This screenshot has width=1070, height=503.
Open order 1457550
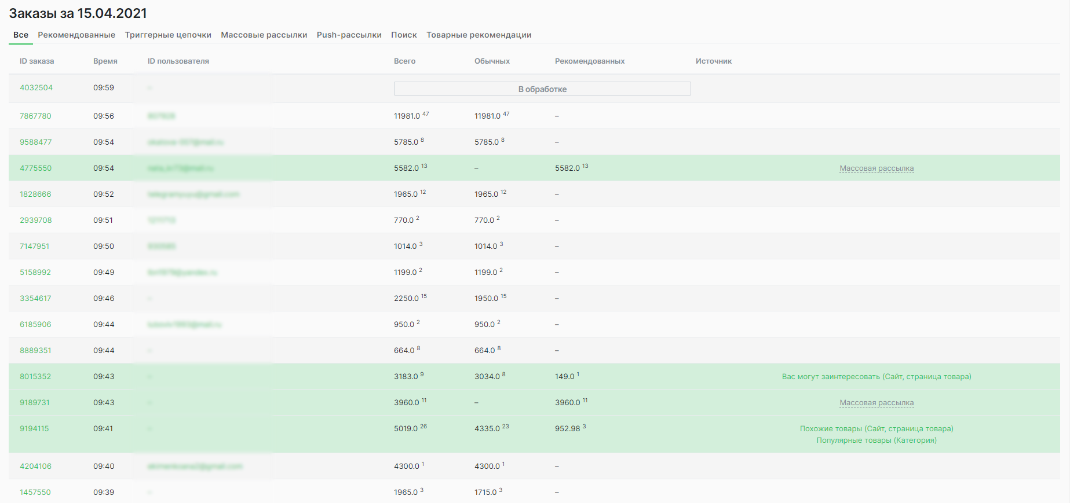(x=35, y=492)
